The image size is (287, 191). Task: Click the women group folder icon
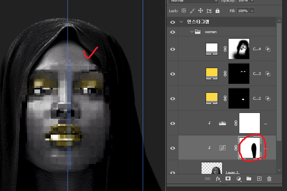pos(197,32)
